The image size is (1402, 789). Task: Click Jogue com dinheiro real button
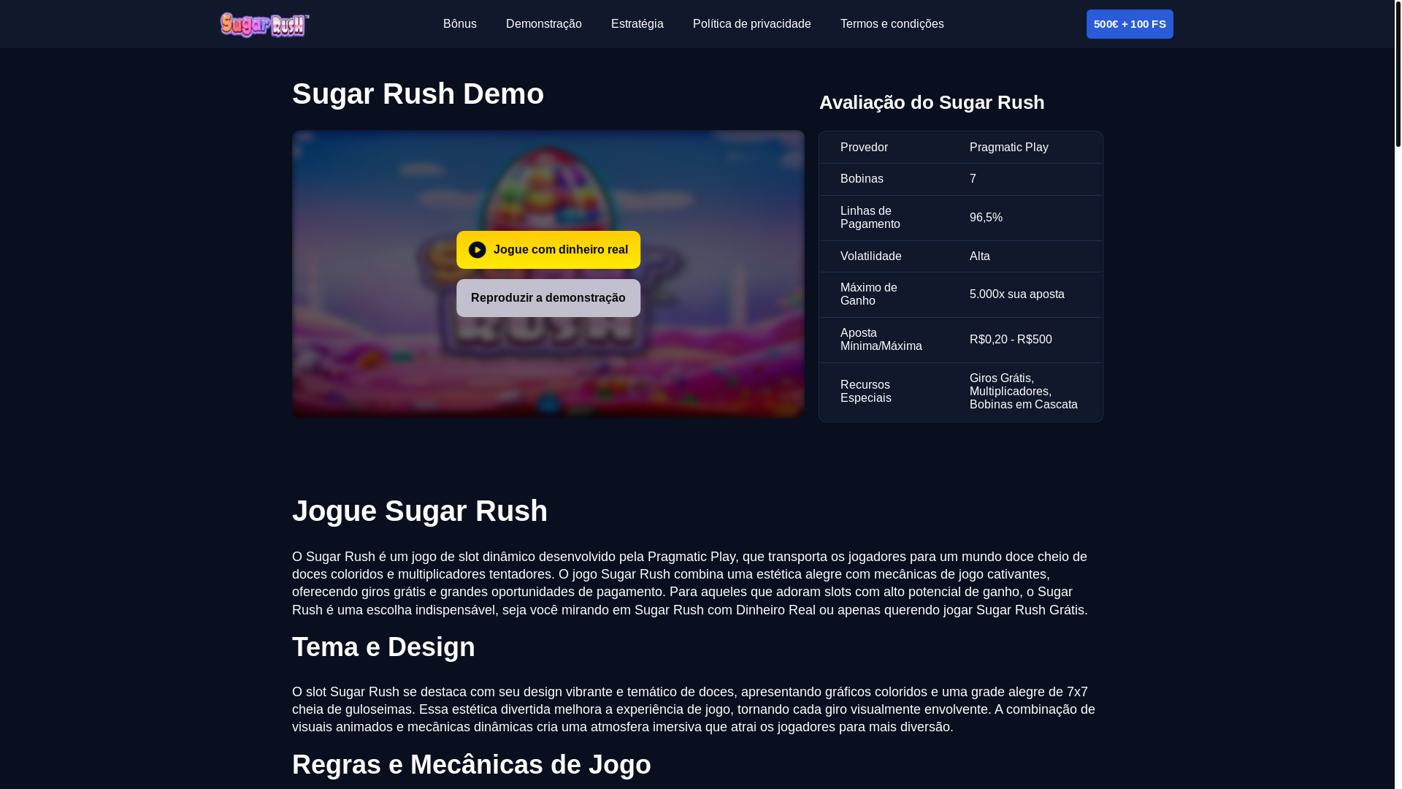pos(548,250)
